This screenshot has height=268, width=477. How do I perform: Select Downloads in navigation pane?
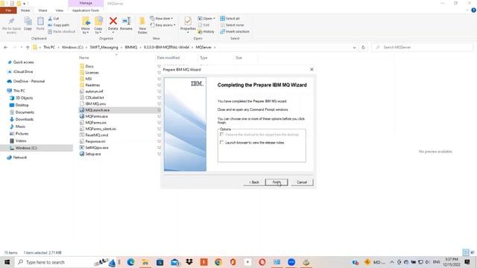(x=25, y=119)
